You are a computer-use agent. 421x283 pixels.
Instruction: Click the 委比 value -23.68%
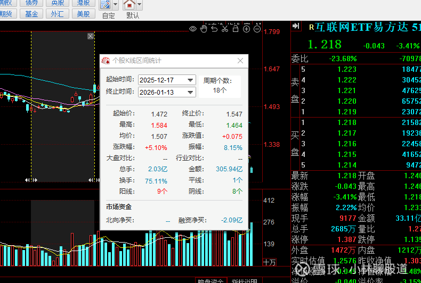[343, 59]
